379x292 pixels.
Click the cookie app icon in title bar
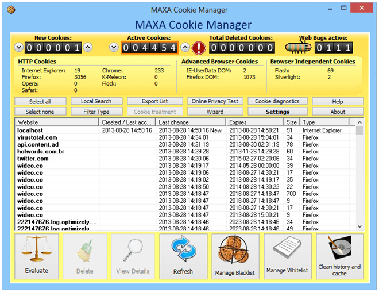pyautogui.click(x=11, y=10)
